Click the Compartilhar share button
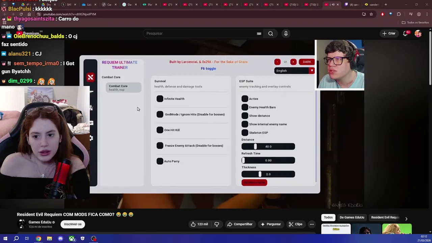 click(x=240, y=224)
